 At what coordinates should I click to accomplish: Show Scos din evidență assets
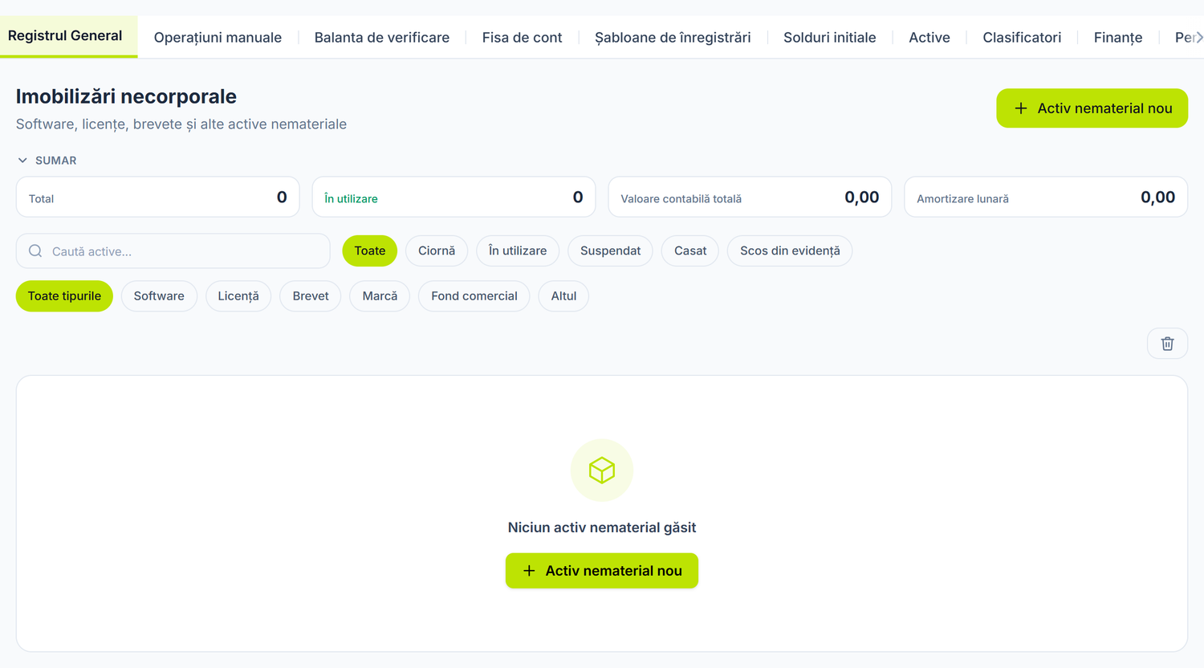[x=790, y=250]
